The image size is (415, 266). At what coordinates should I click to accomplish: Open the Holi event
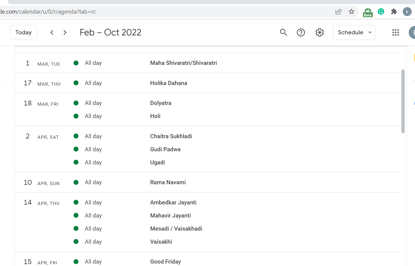[155, 116]
